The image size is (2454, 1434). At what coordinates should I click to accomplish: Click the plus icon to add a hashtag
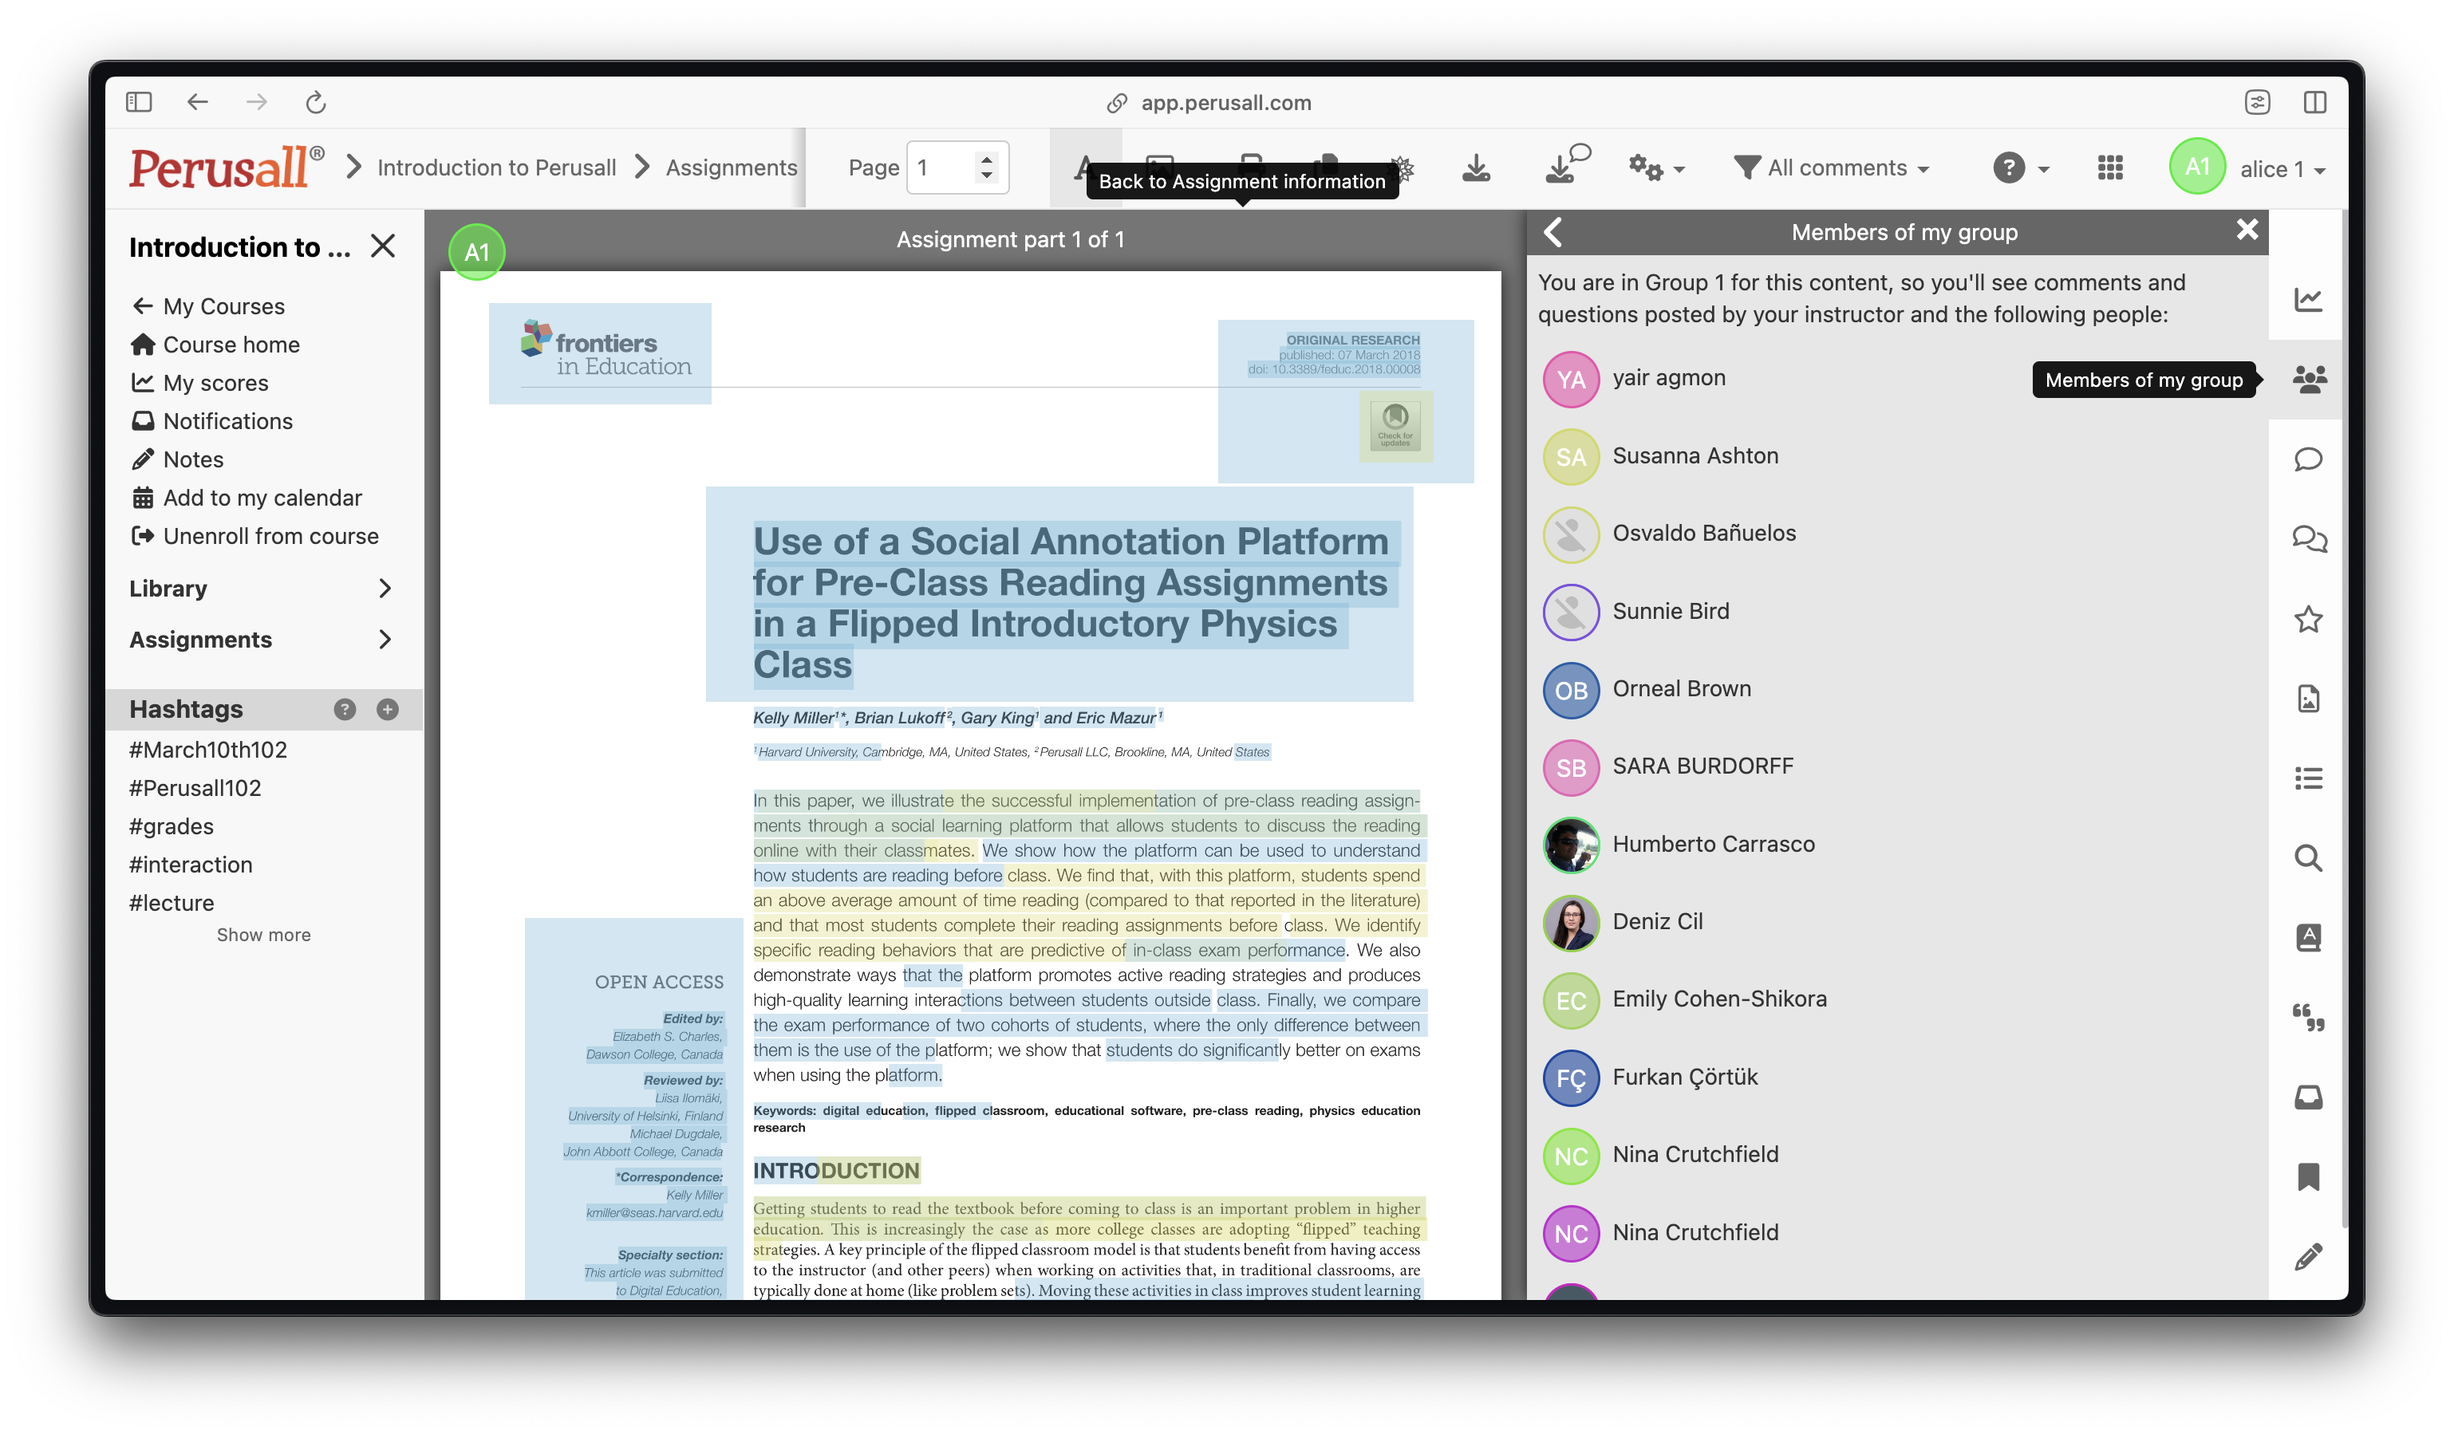tap(388, 709)
